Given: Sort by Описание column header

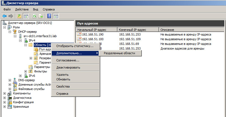Looking at the screenshot, I should coord(192,30).
